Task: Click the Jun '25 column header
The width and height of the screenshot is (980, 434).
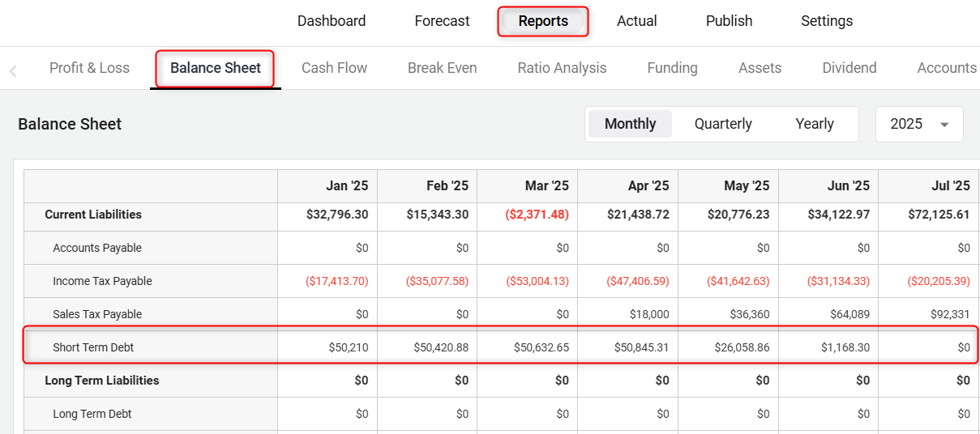Action: click(x=849, y=186)
